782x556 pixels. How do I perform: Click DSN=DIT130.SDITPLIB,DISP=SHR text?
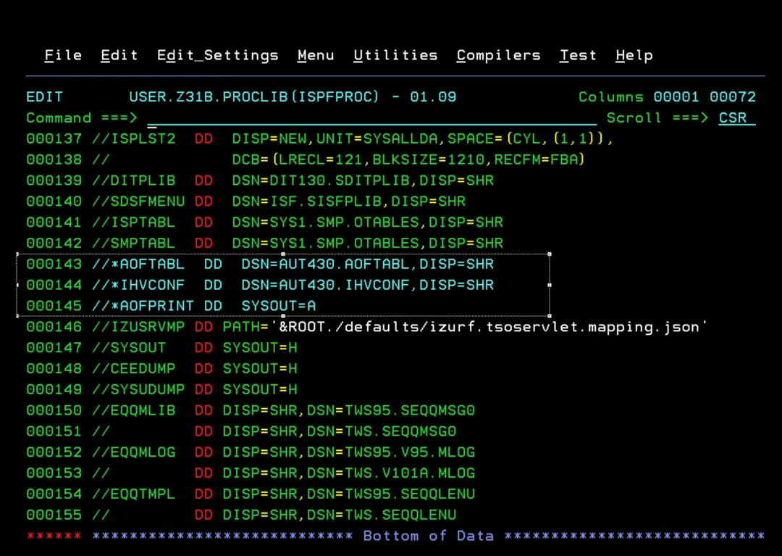363,181
